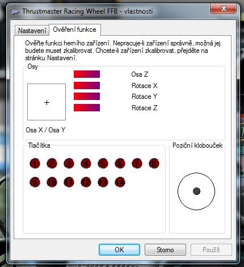Close the vlastnosti dialog window

tap(224, 9)
